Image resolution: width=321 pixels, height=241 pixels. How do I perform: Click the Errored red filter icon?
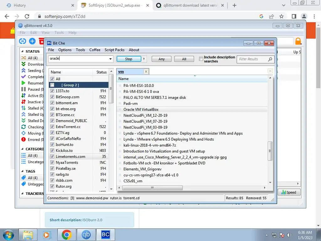pos(24,139)
